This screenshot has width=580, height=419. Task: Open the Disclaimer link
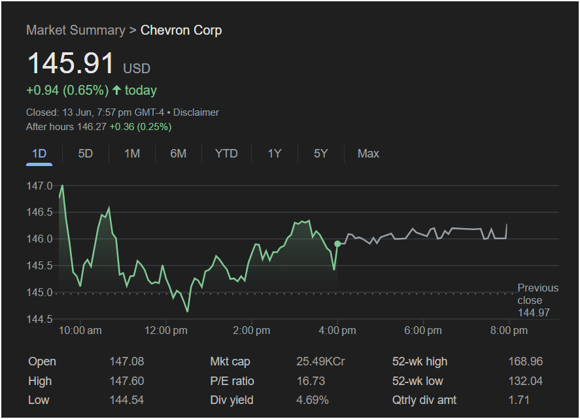click(x=196, y=112)
